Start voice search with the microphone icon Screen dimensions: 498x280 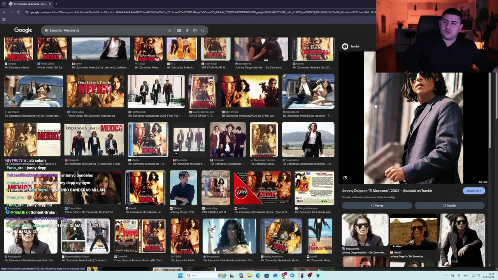[x=187, y=30]
